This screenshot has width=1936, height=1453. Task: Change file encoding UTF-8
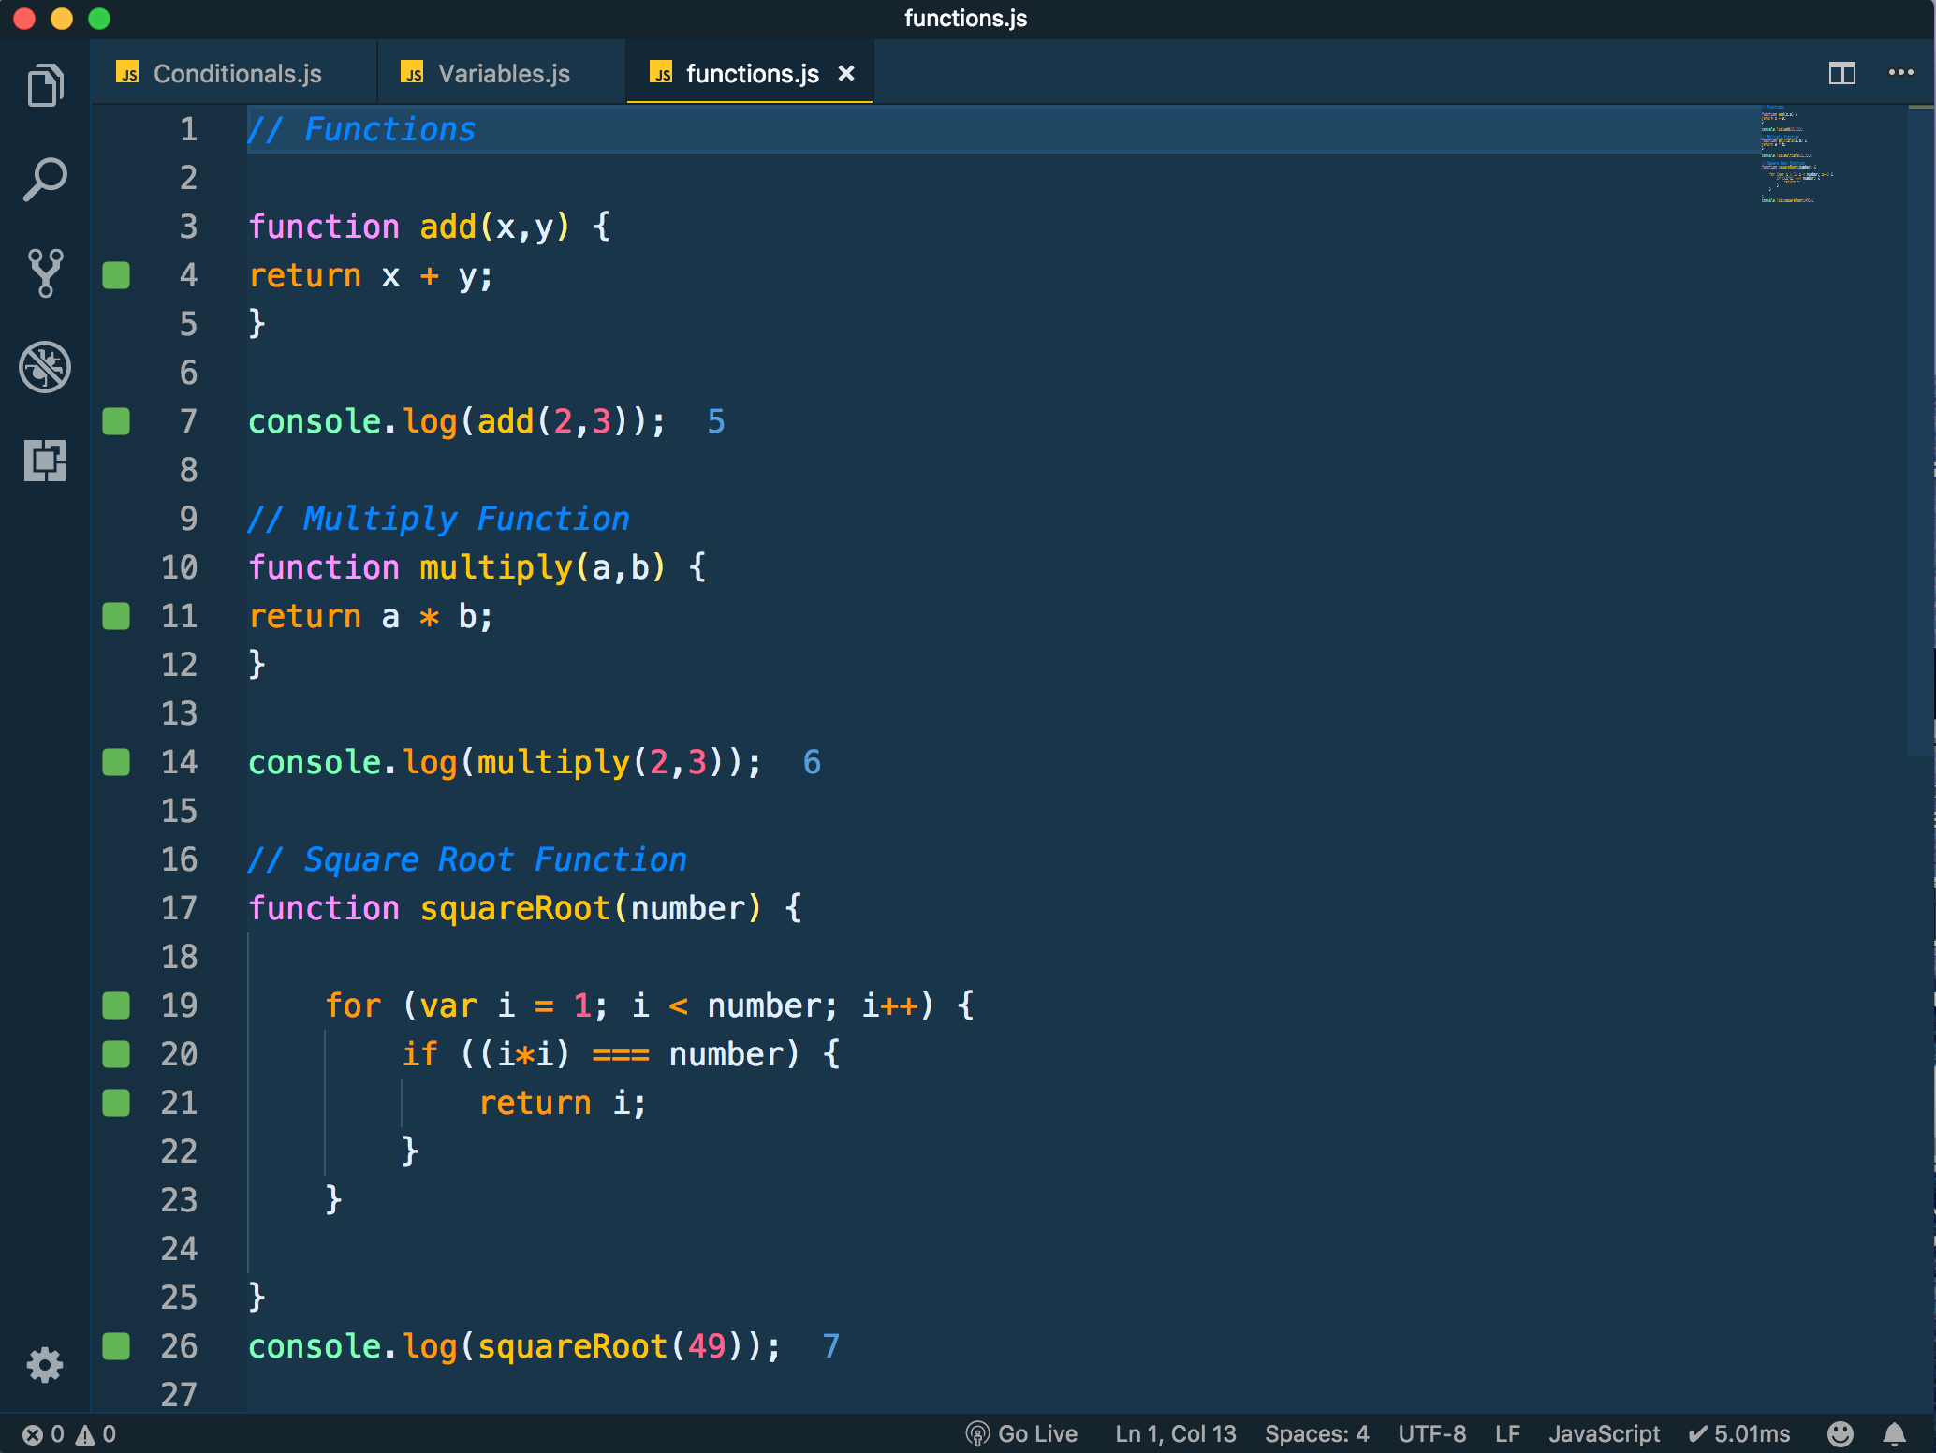[x=1431, y=1434]
